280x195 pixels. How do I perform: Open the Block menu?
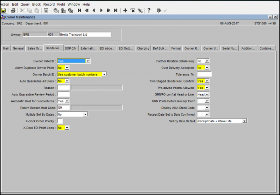coord(36,4)
